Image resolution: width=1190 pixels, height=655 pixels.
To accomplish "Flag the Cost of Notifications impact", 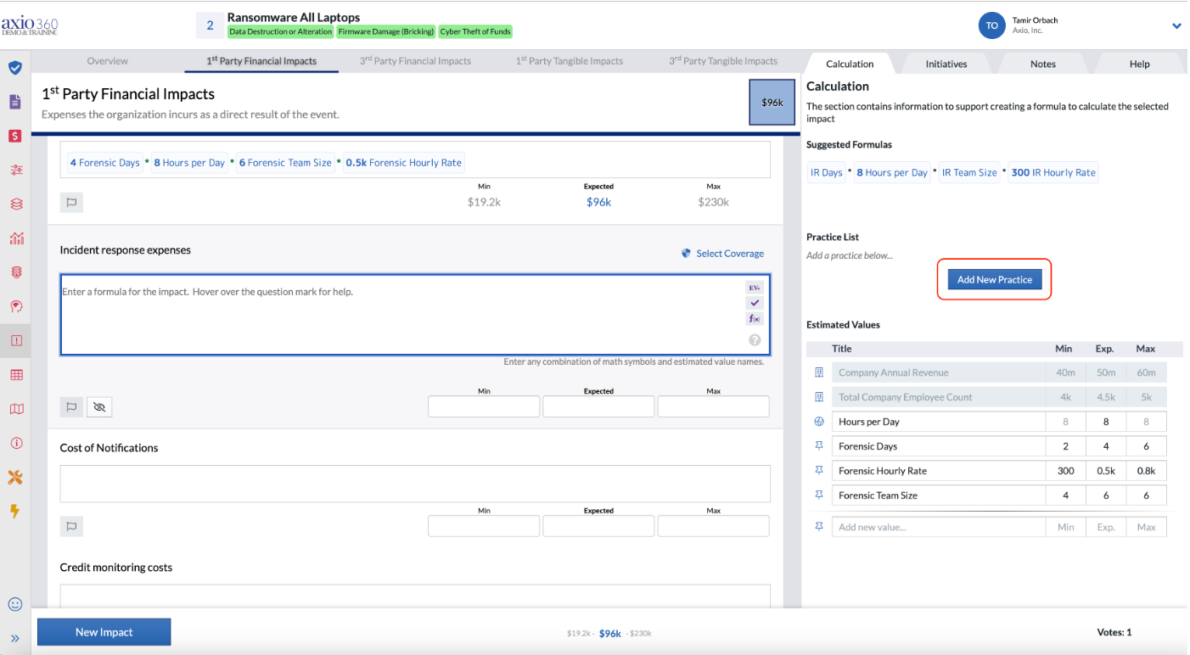I will (x=71, y=527).
